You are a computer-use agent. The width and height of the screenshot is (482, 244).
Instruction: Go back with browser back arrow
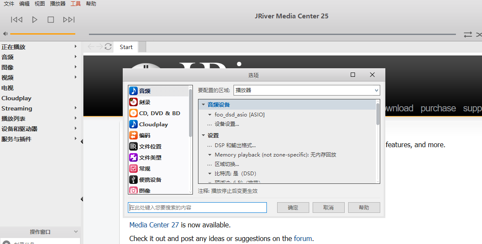tap(91, 46)
